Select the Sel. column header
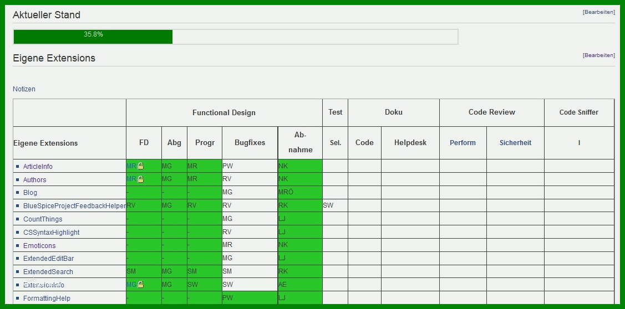 335,143
